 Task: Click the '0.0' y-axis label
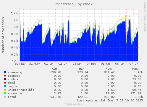click(14, 61)
